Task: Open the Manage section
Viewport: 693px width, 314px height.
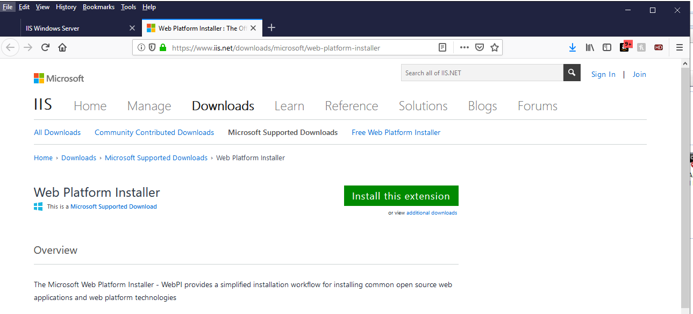Action: (x=149, y=106)
